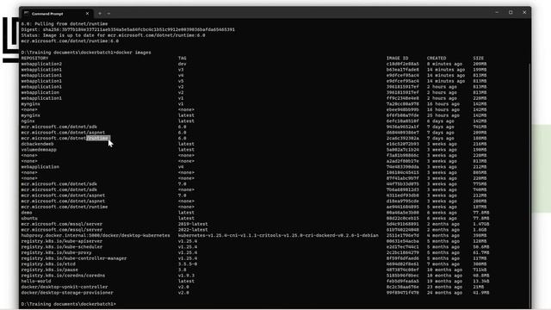Click the 'v1.9.3' coredns tag

186,276
